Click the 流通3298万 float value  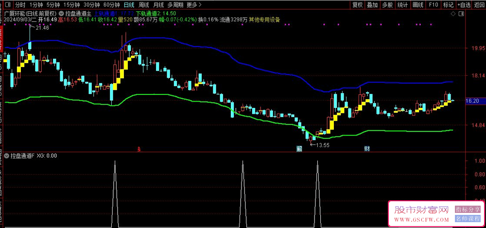click(234, 20)
